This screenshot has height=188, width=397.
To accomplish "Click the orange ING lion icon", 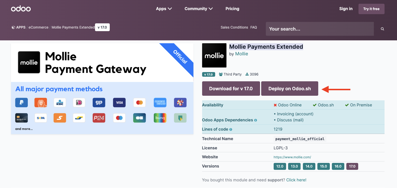I will (x=41, y=102).
